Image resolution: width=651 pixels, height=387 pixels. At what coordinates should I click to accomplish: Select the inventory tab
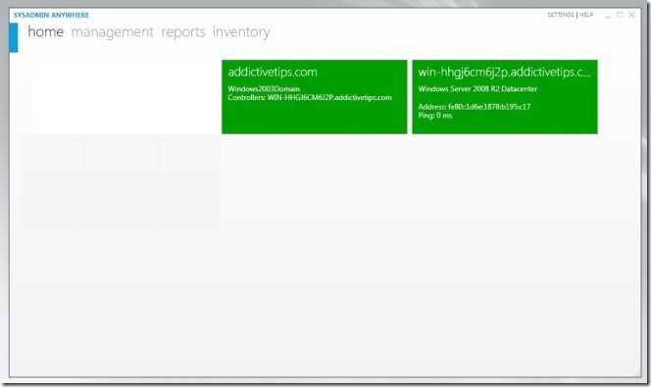click(241, 32)
